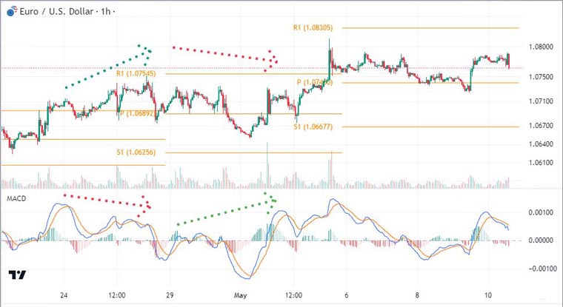Click the 10 date label on time axis
This screenshot has height=307, width=563.
(487, 295)
